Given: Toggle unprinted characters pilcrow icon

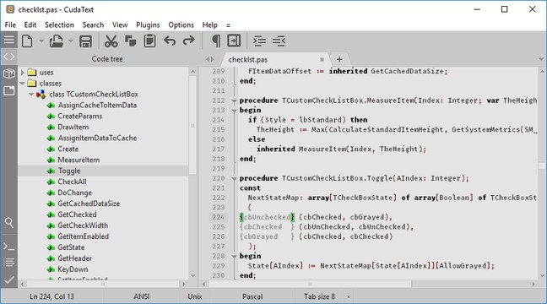Looking at the screenshot, I should [x=216, y=41].
